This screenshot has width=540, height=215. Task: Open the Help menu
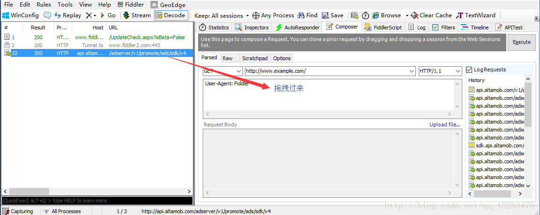(x=104, y=5)
